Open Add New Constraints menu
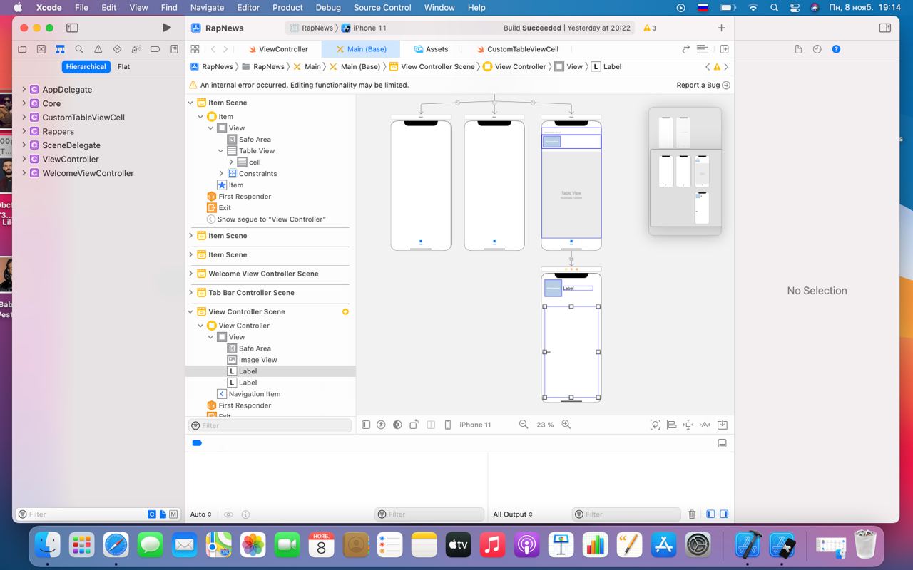This screenshot has height=570, width=913. (688, 425)
